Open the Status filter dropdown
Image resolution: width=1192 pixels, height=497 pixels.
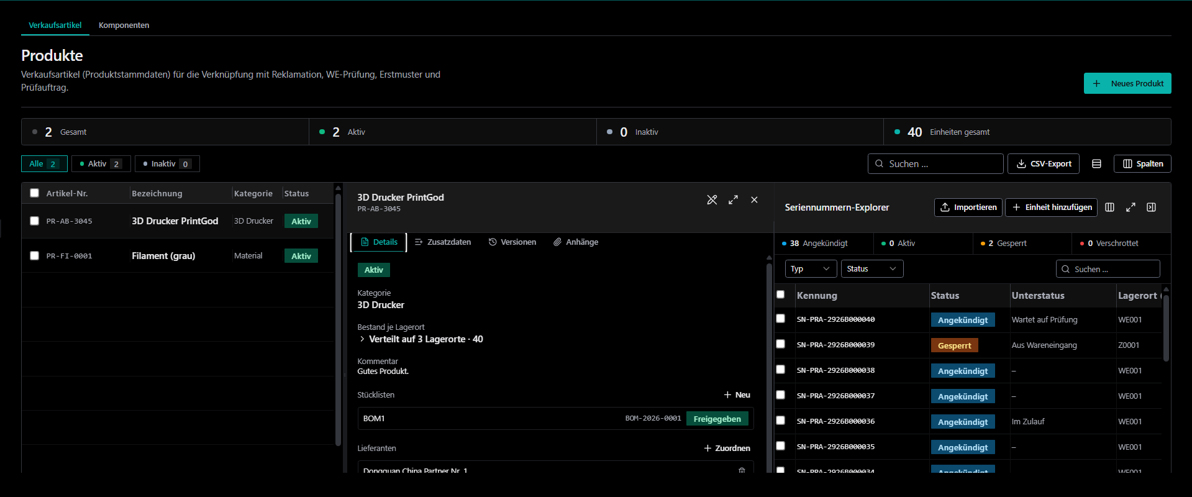(x=871, y=269)
